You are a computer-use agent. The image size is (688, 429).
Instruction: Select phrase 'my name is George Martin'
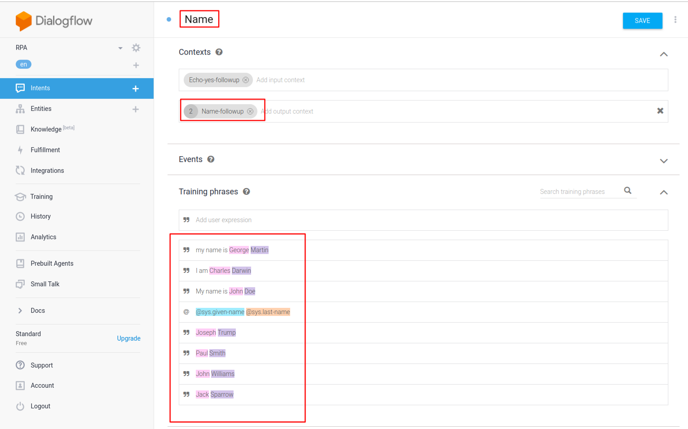[x=232, y=250]
